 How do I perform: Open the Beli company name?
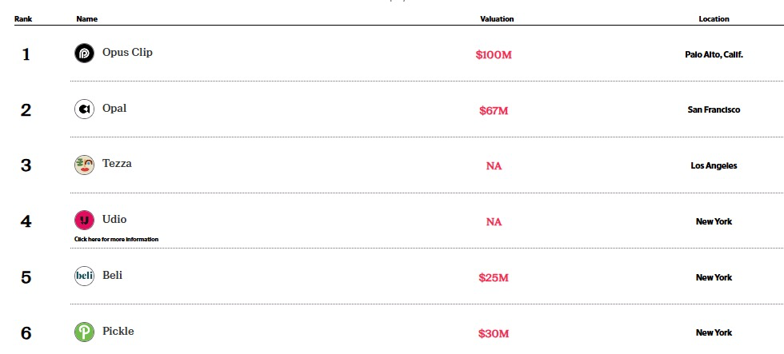[x=112, y=276]
